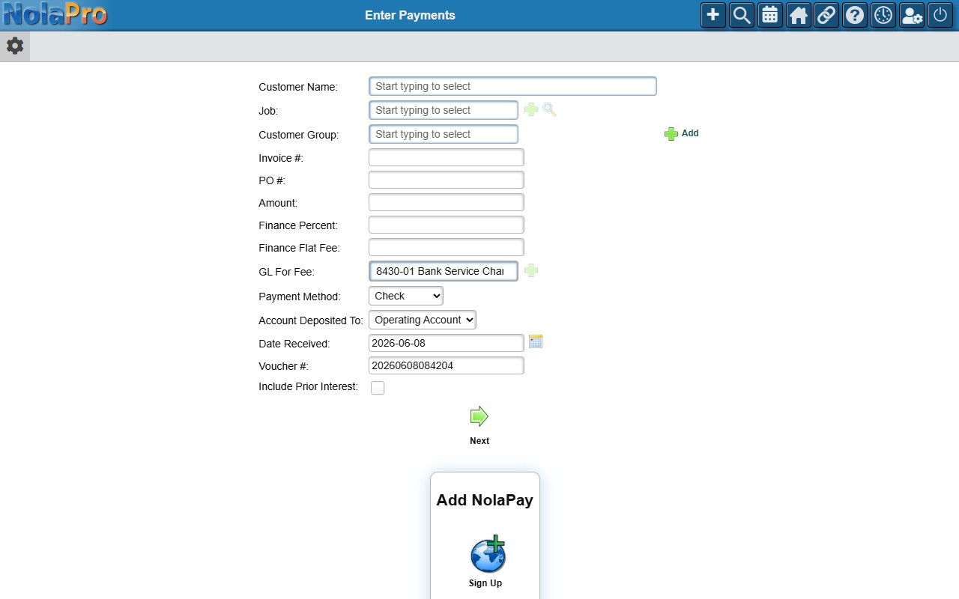Open the Payment Method dropdown
Screen dimensions: 959x599
coord(406,296)
